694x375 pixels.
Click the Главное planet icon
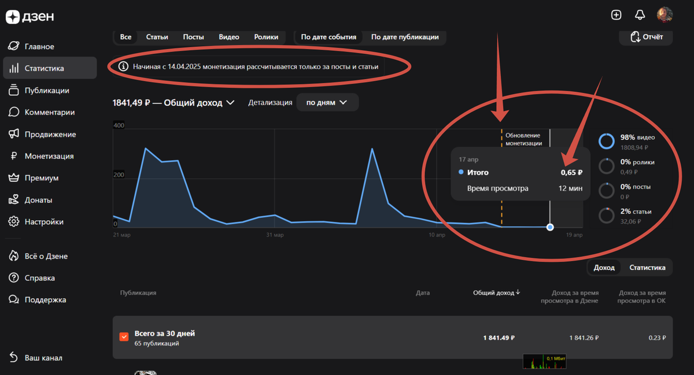pyautogui.click(x=14, y=46)
